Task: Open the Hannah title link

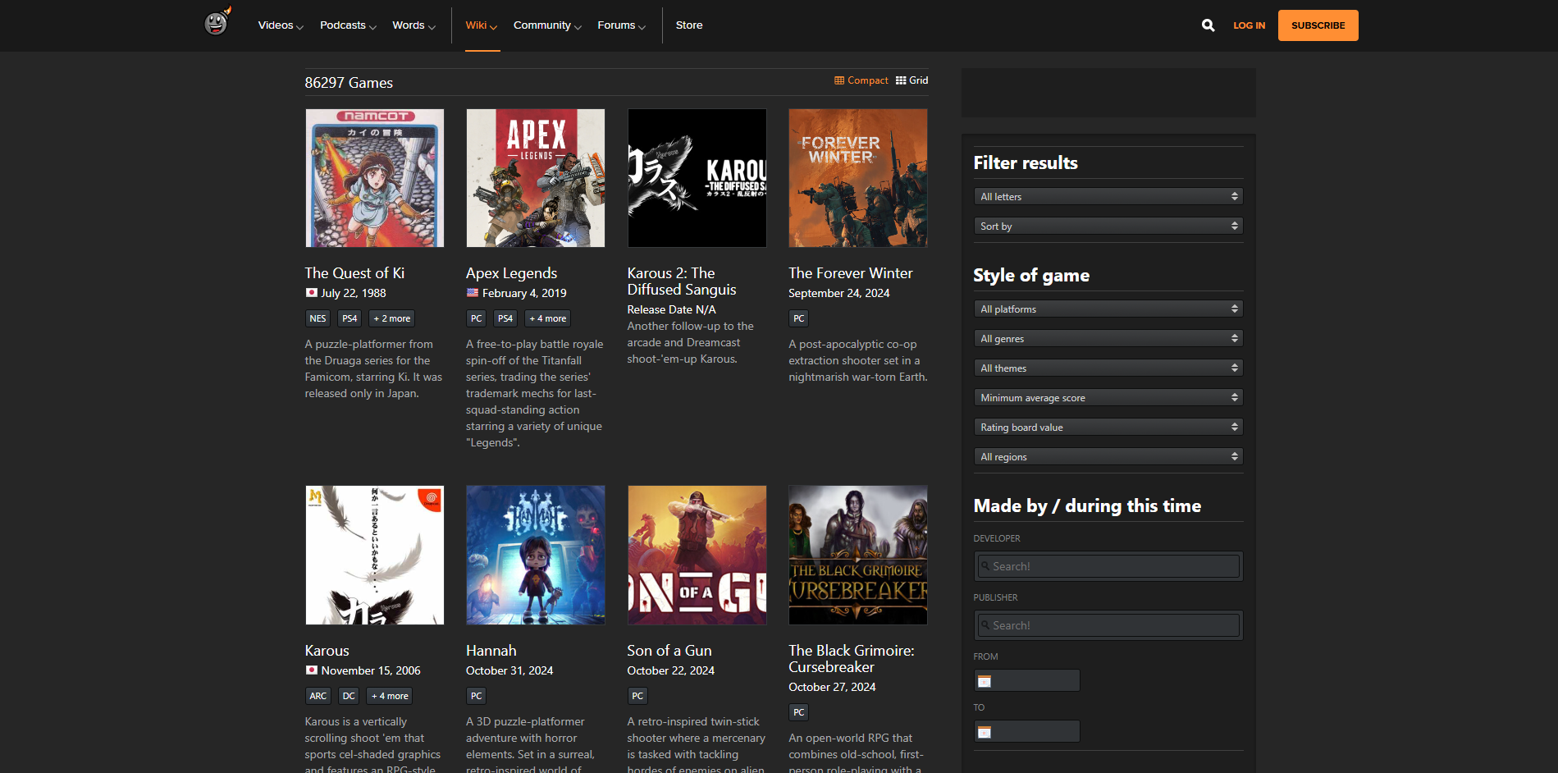Action: 491,651
